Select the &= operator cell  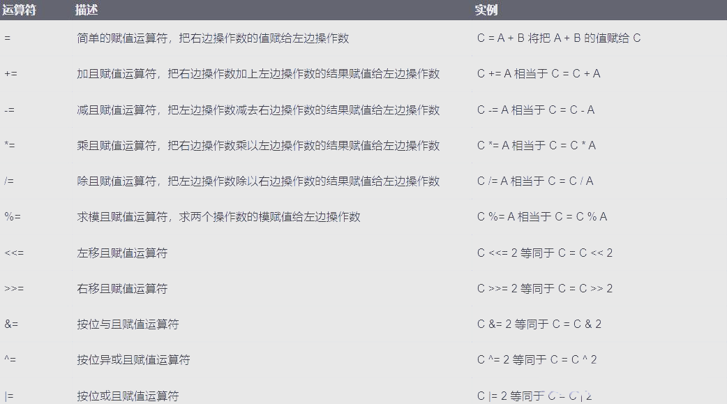pos(11,324)
